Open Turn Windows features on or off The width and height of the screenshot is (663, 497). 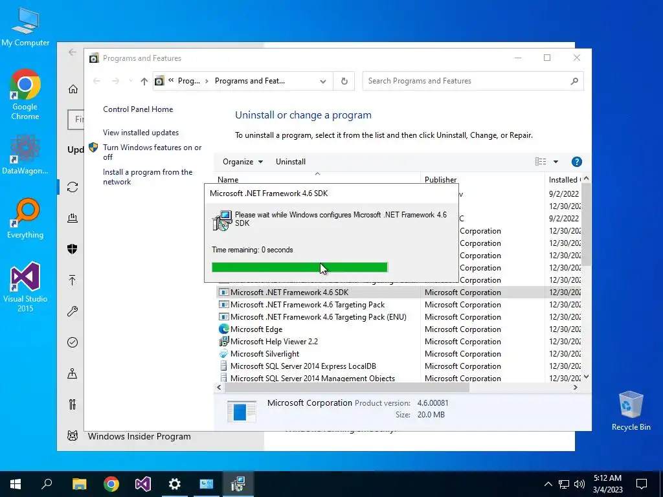152,152
